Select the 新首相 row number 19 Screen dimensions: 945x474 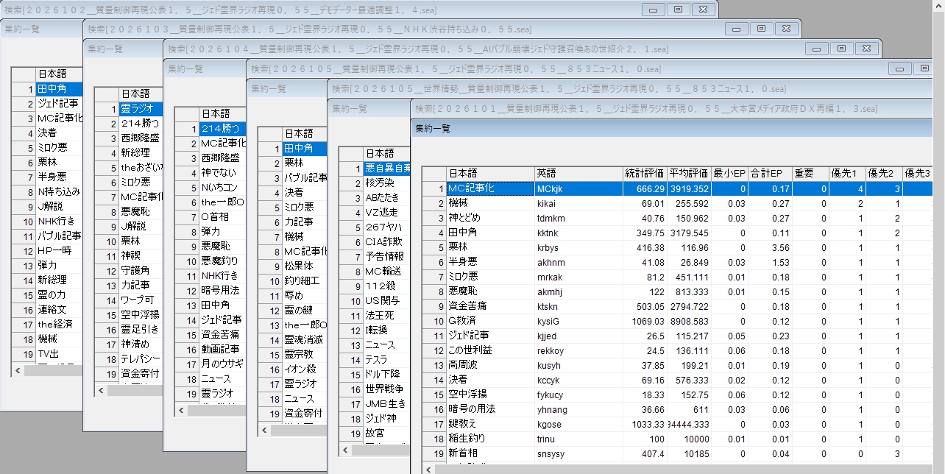(x=434, y=453)
